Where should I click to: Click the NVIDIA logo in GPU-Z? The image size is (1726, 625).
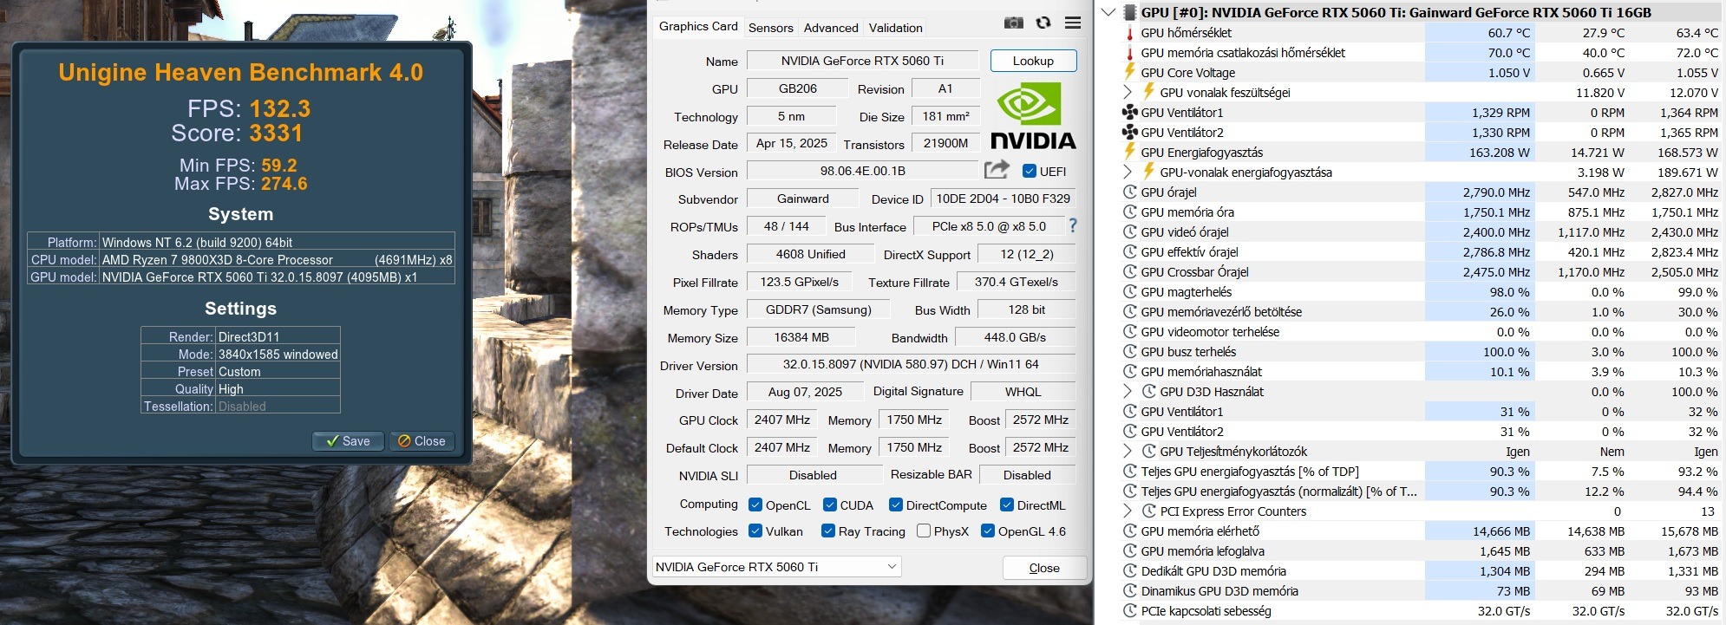tap(1032, 115)
